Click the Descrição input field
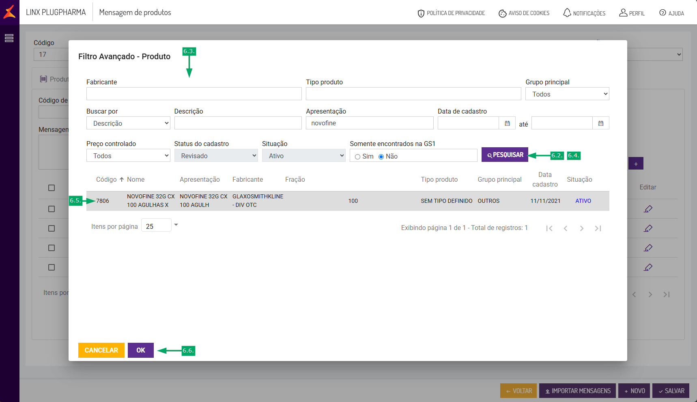Image resolution: width=697 pixels, height=402 pixels. [238, 123]
